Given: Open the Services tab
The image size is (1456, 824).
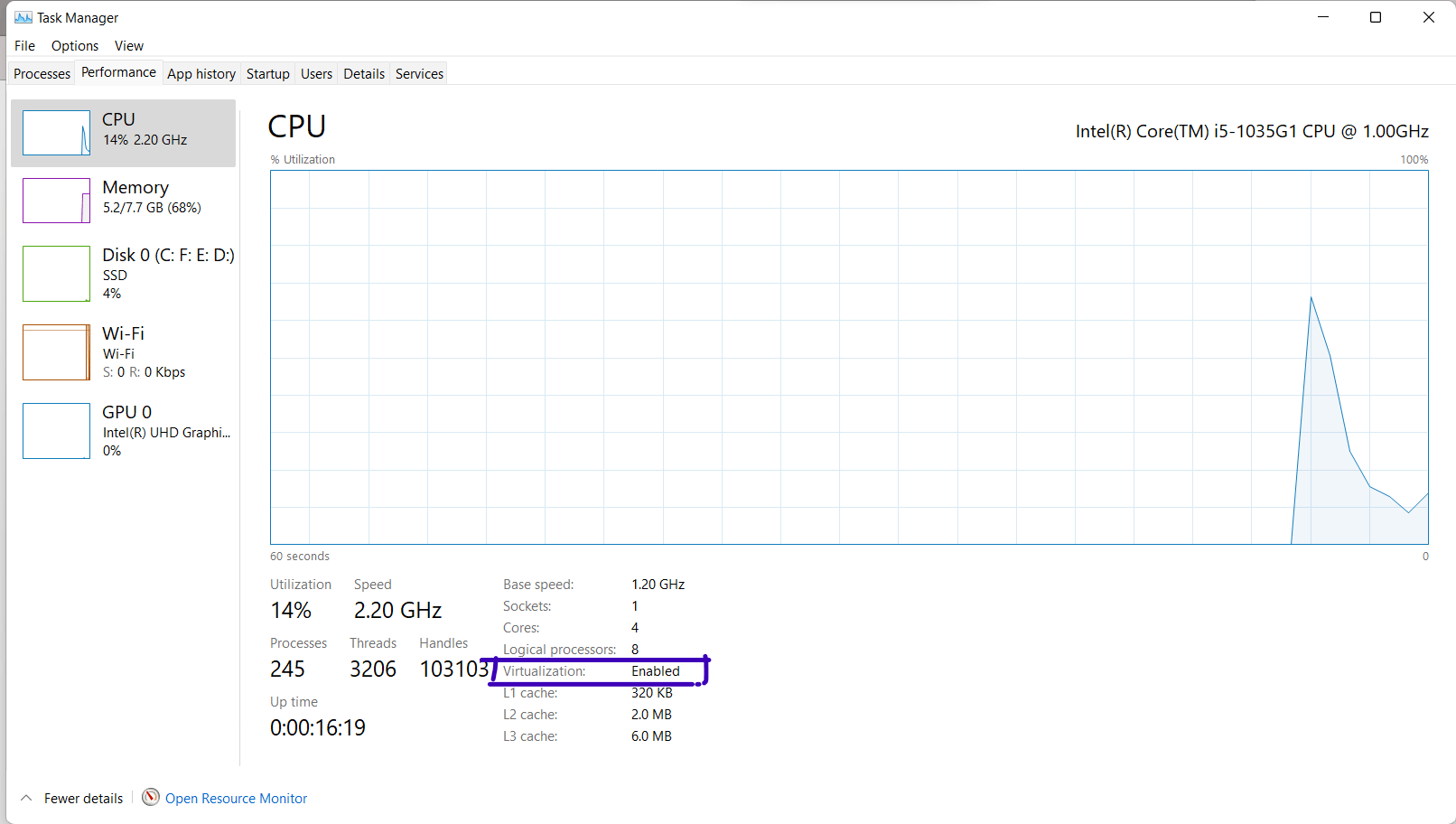Looking at the screenshot, I should tap(420, 74).
